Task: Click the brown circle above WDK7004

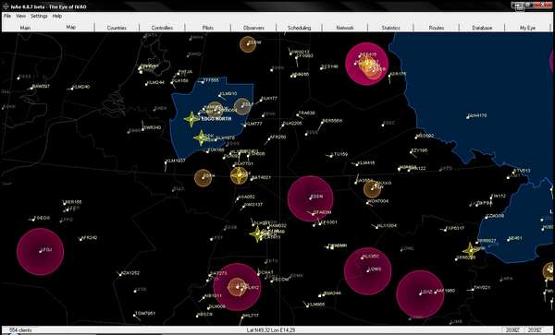Action: click(x=373, y=189)
